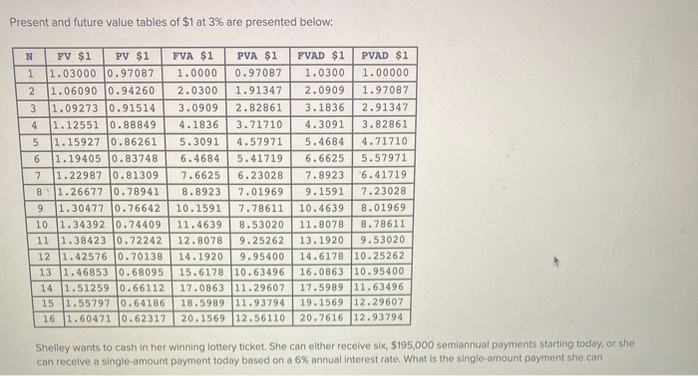698x376 pixels.
Task: Click the FVAD $1 column header
Action: coord(321,56)
